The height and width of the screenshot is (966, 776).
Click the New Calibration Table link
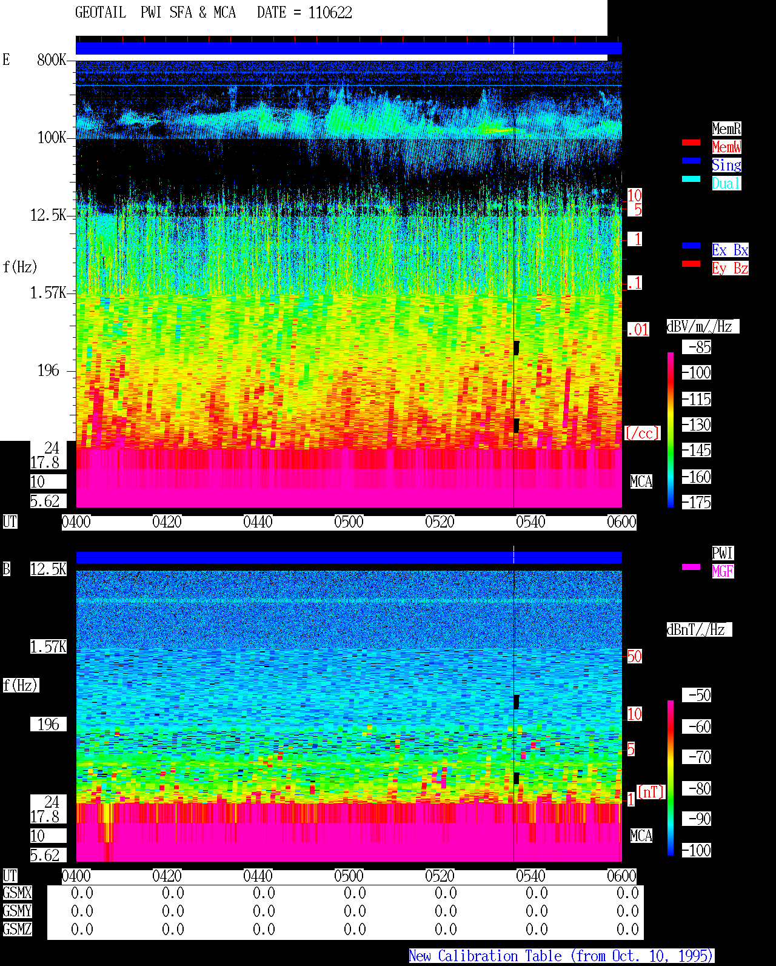pos(561,956)
